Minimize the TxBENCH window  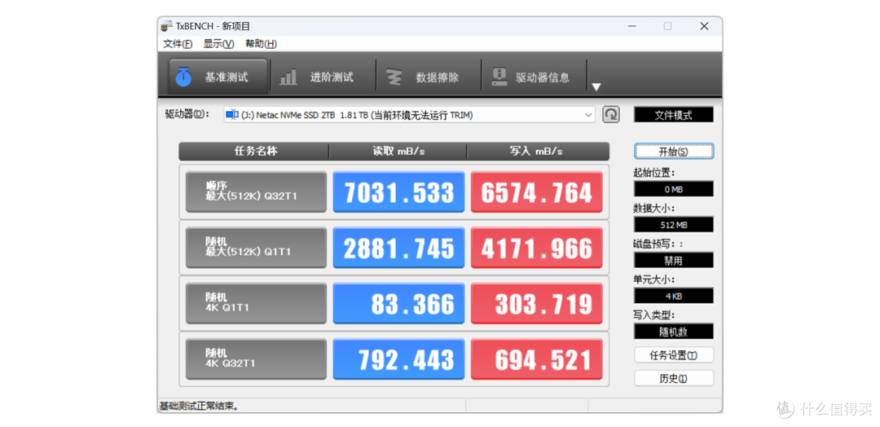pyautogui.click(x=631, y=26)
